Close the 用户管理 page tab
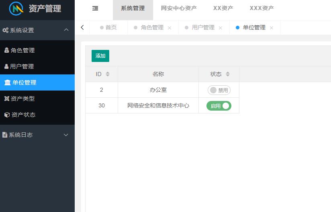331x212 pixels. 221,28
